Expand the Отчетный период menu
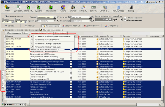The height and width of the screenshot is (107, 165). (15, 16)
